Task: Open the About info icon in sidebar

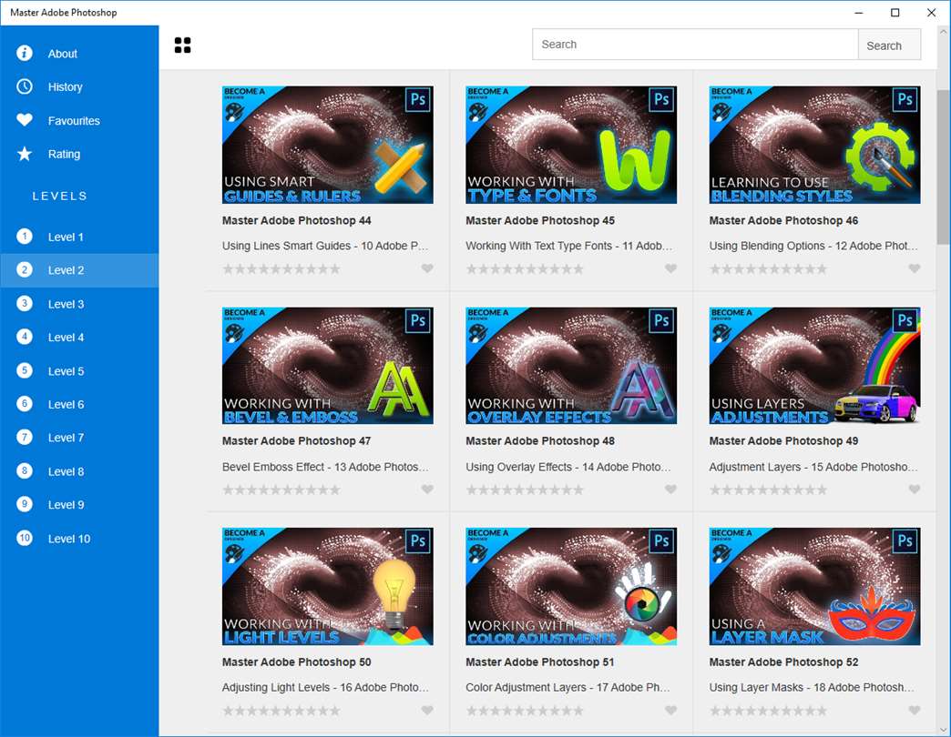Action: tap(25, 54)
